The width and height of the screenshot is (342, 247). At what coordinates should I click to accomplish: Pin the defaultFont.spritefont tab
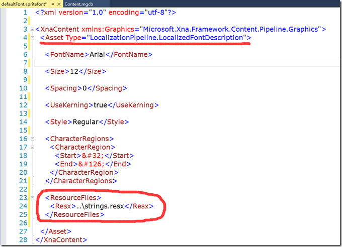coord(52,4)
